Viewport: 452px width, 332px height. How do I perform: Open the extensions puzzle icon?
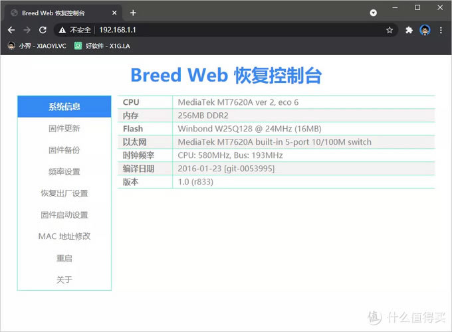click(x=409, y=30)
